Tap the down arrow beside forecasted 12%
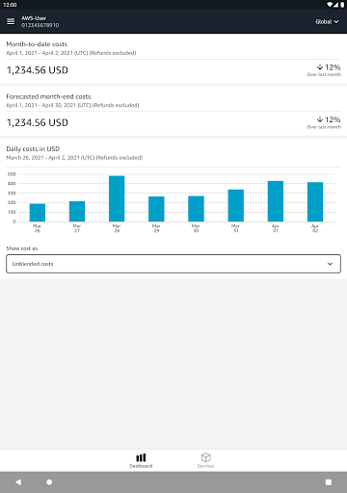Screen dimensions: 347x493 pyautogui.click(x=320, y=119)
